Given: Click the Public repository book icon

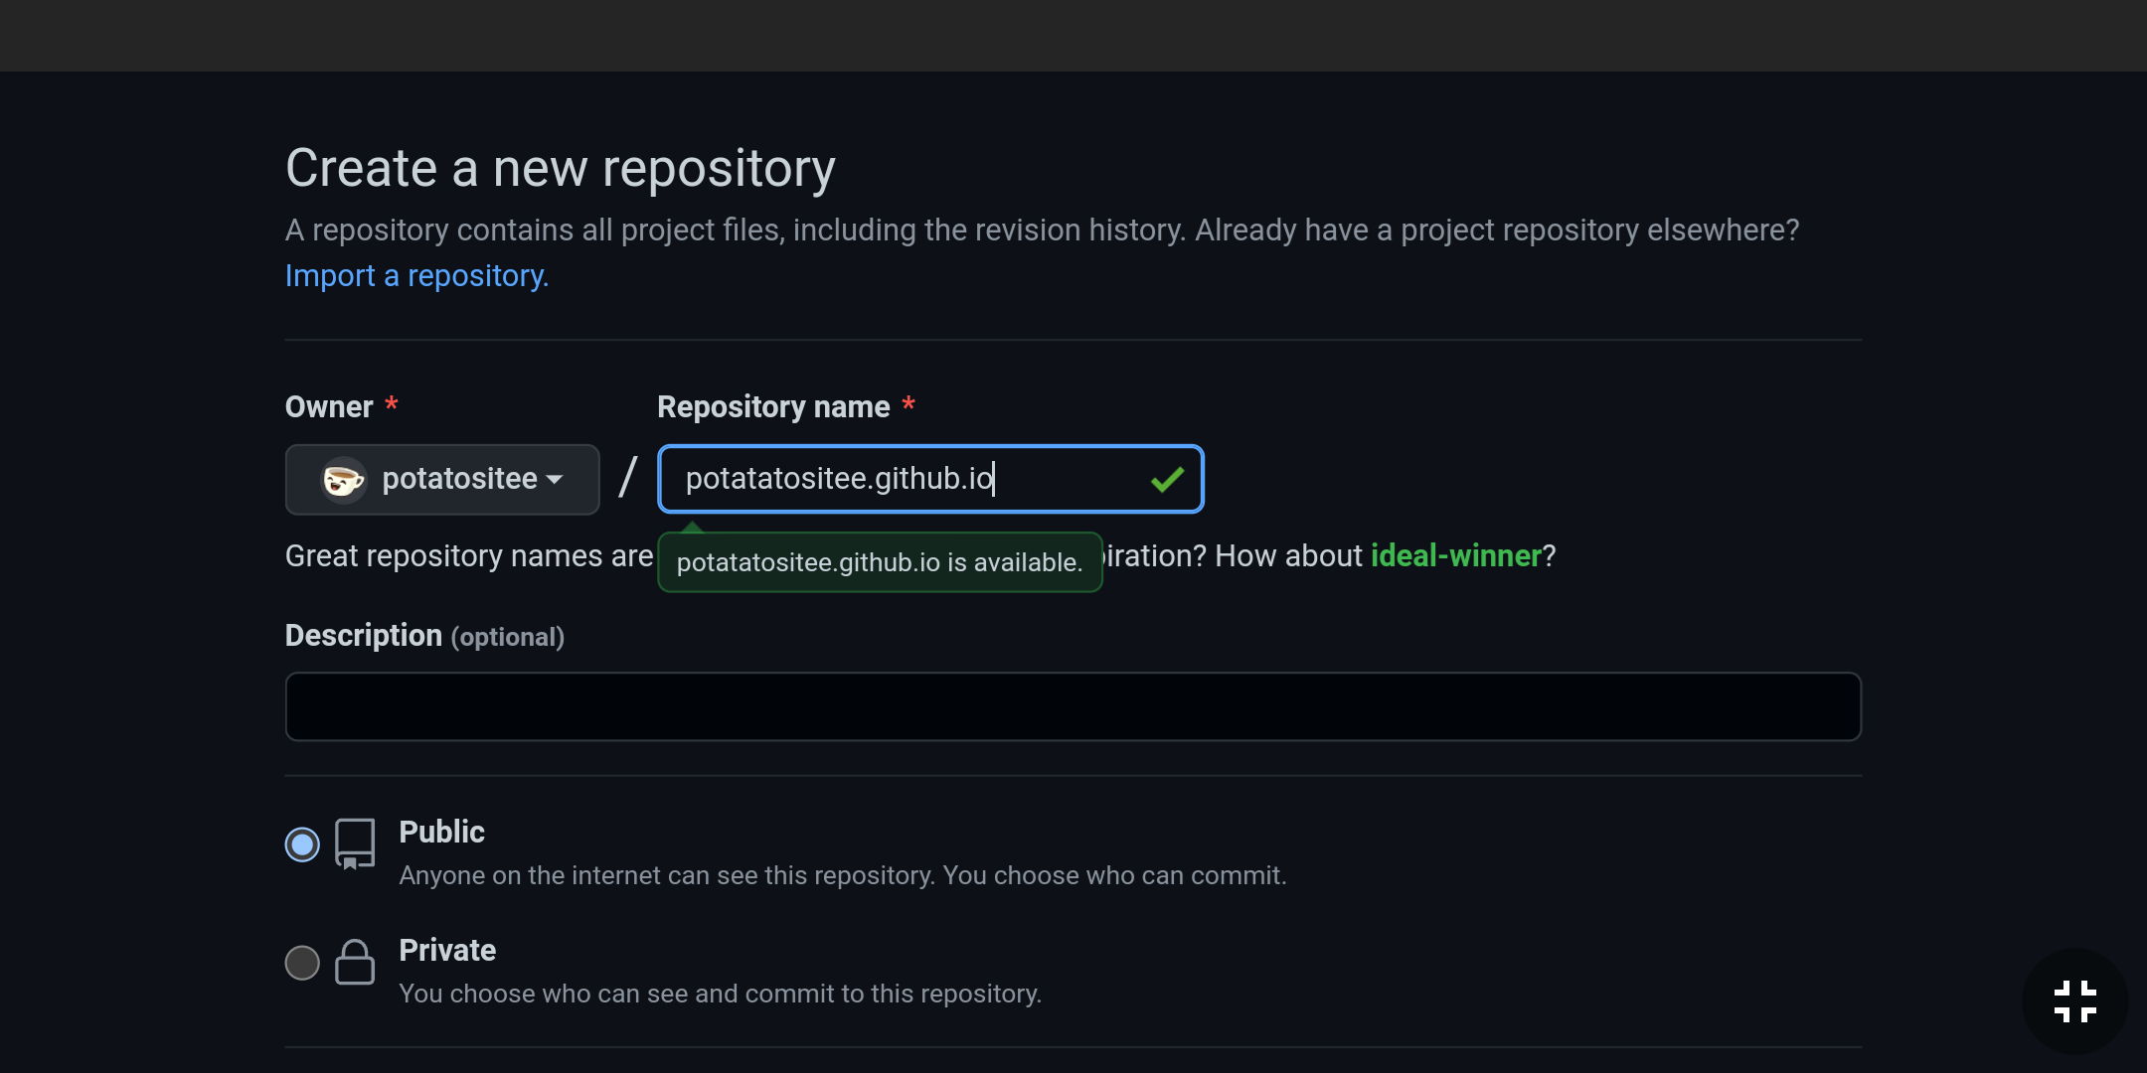Looking at the screenshot, I should click(355, 843).
